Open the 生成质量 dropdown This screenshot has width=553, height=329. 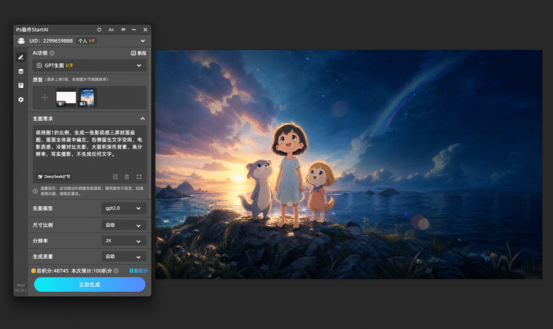tap(124, 256)
